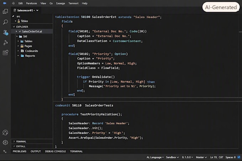
Task: Open the 0.1.0.0 version dropdown
Action: 187,157
